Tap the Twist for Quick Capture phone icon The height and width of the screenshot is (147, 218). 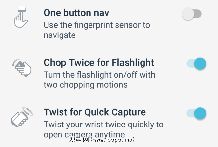[22, 117]
